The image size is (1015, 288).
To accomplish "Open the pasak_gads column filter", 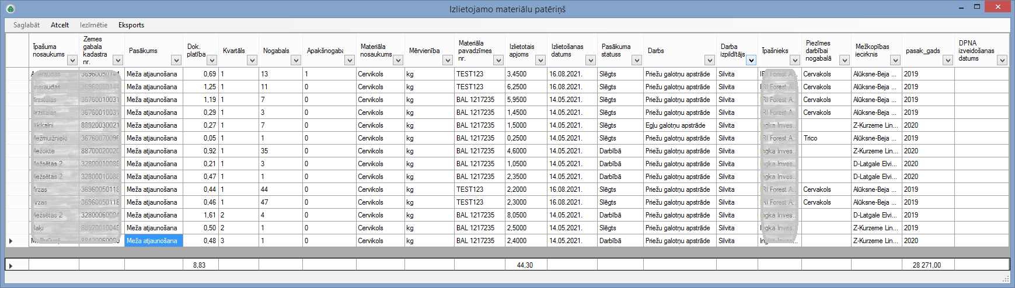I will click(948, 60).
